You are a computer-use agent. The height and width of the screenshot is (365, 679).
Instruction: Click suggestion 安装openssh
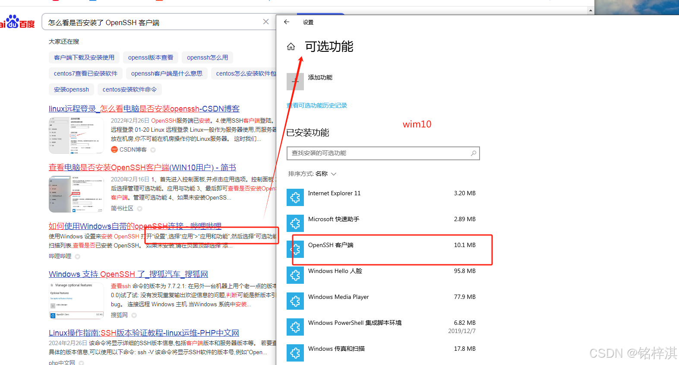click(x=71, y=89)
